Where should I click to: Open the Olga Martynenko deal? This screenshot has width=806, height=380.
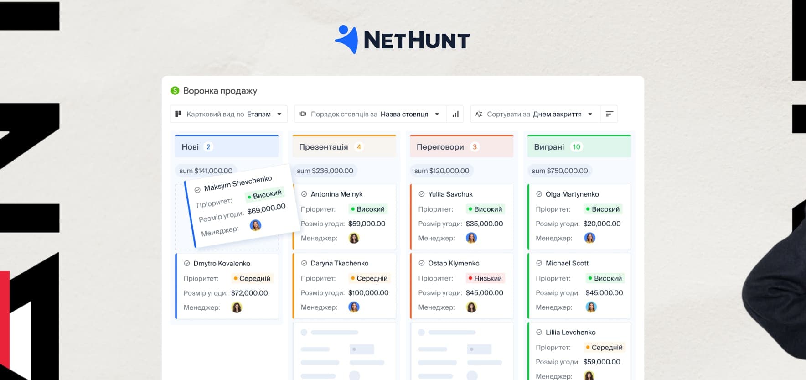point(572,194)
